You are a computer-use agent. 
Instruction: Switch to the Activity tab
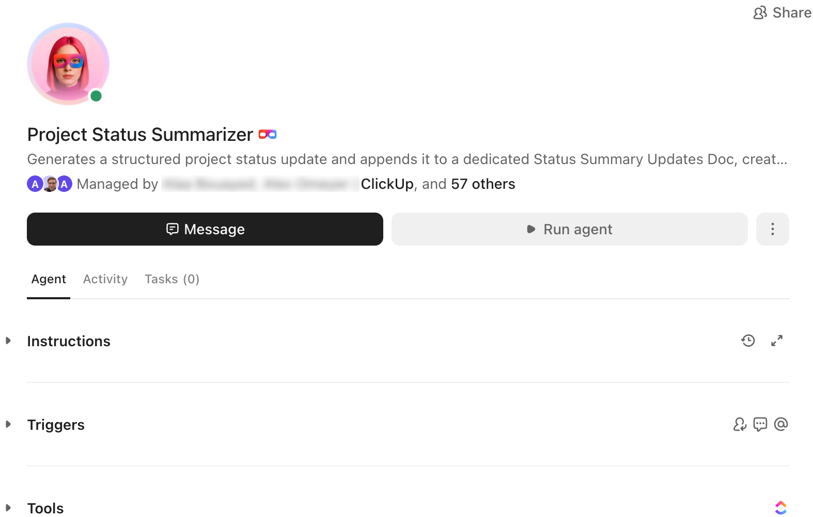[x=105, y=279]
